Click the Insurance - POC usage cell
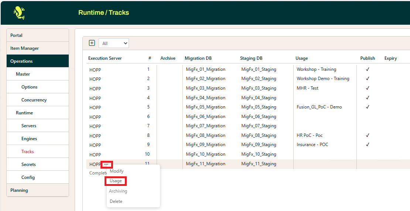The width and height of the screenshot is (410, 211). [x=312, y=145]
